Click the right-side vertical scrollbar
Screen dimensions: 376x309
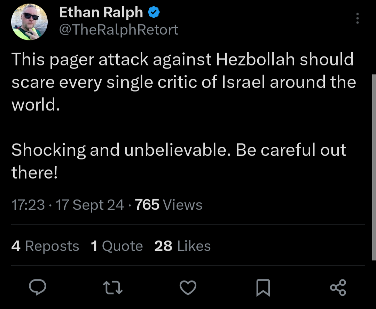(374, 167)
